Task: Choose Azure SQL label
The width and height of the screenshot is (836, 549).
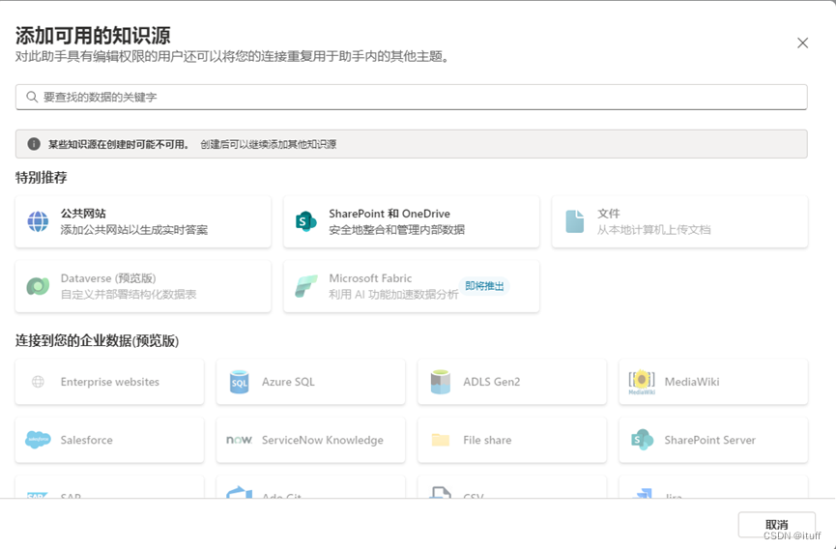Action: pyautogui.click(x=288, y=382)
